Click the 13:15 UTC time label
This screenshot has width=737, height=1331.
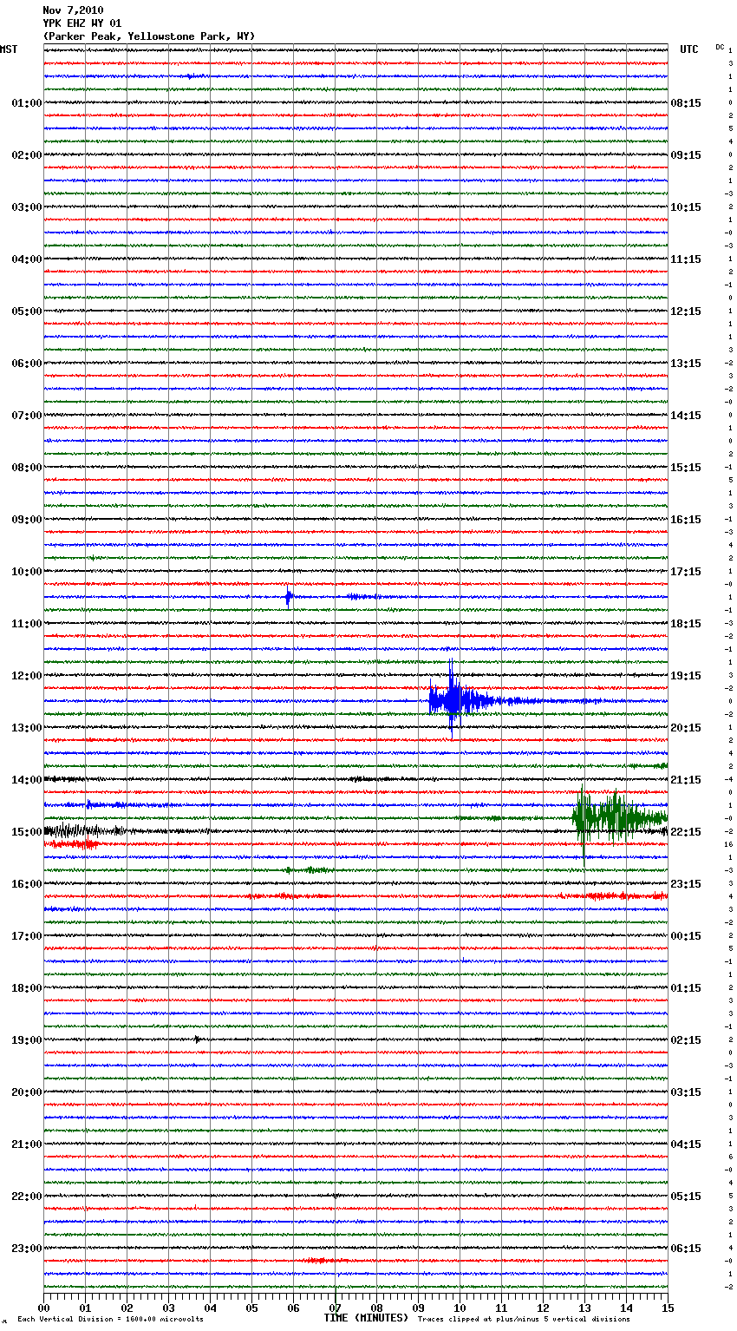[x=686, y=364]
